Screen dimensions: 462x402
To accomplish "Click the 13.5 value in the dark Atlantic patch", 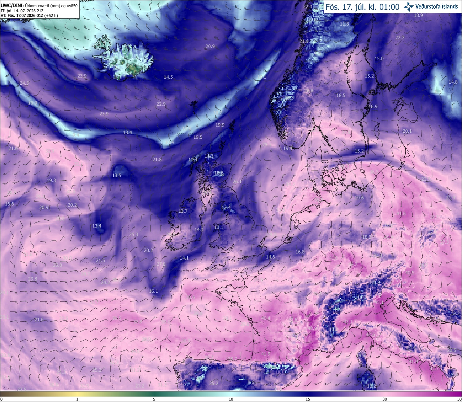I will point(117,176).
